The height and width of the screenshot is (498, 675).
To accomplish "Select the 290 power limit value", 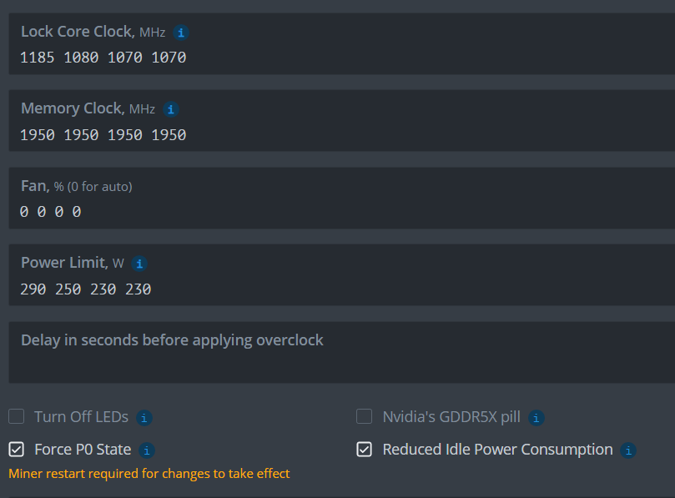I will point(33,289).
